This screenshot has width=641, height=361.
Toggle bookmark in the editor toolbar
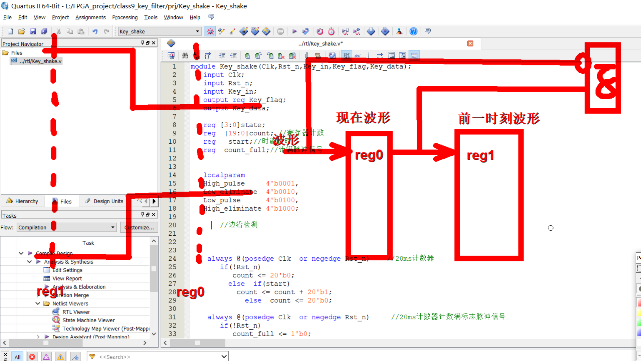click(247, 55)
